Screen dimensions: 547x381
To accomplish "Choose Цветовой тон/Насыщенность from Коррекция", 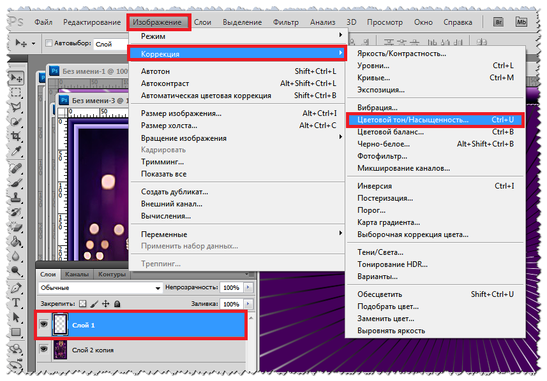I will [x=435, y=120].
